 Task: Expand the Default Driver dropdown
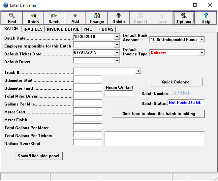click(x=117, y=60)
